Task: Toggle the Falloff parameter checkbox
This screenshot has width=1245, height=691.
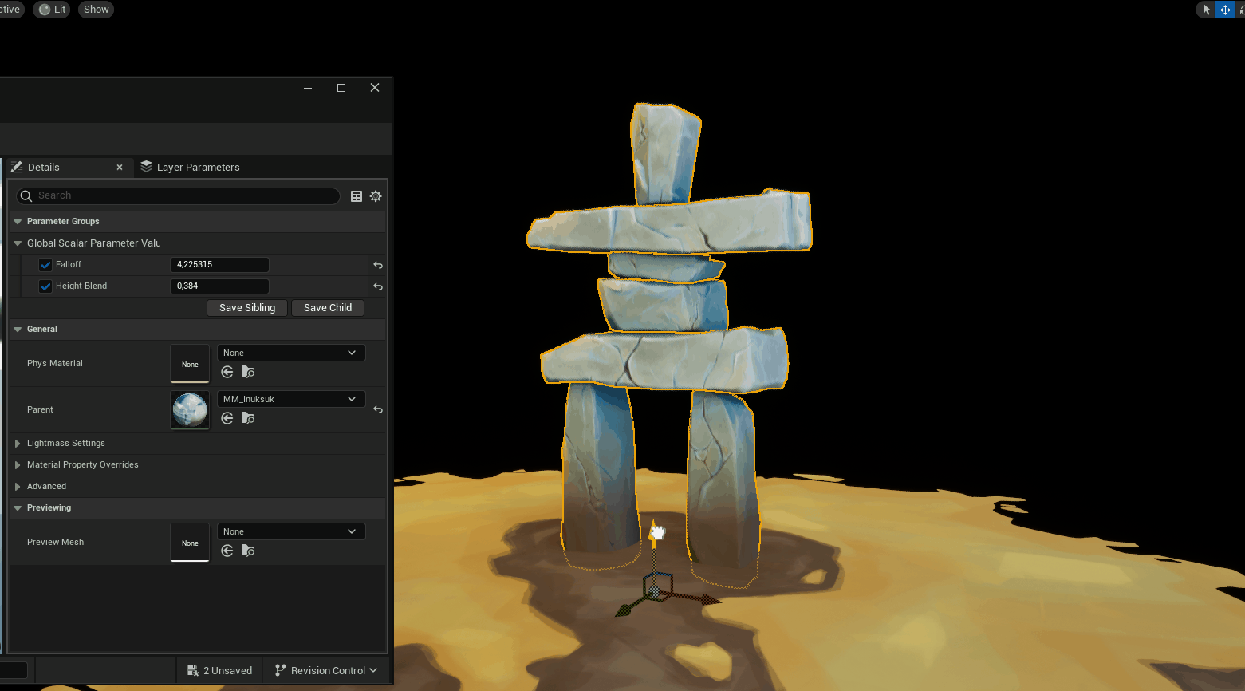Action: pos(45,264)
